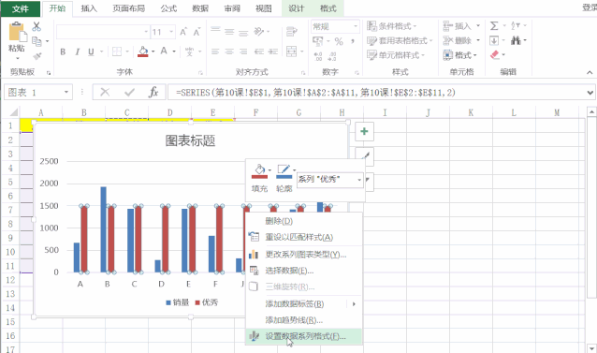Open the Cell Styles menu
597x353 pixels.
click(x=396, y=55)
